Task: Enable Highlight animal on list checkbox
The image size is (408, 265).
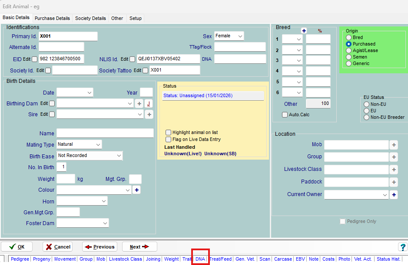Action: 169,133
